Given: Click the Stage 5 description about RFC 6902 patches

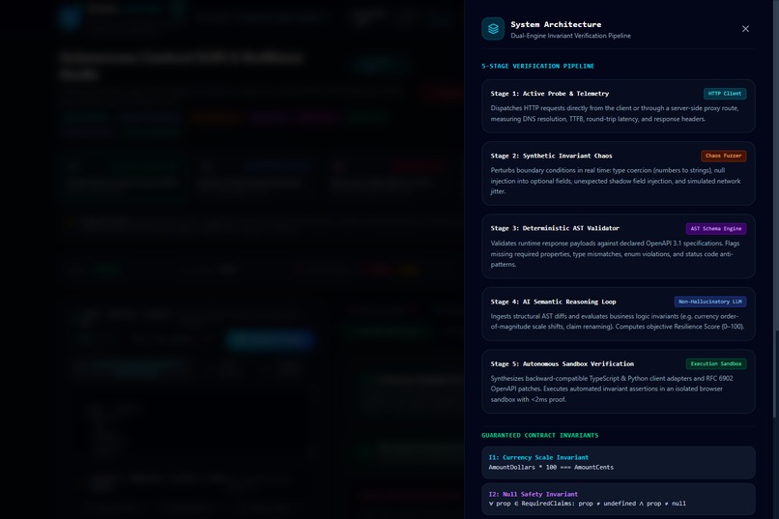Looking at the screenshot, I should (x=612, y=389).
